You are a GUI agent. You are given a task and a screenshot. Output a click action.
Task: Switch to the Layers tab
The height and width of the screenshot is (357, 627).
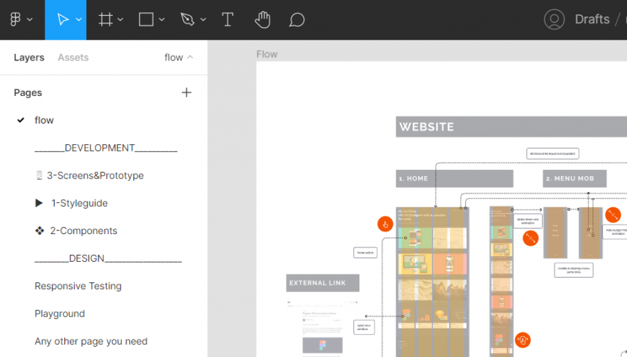point(29,57)
